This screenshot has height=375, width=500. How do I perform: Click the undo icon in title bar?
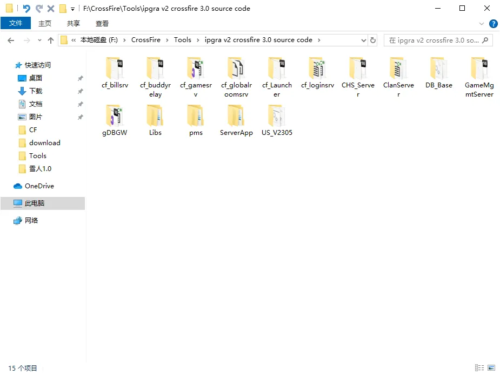click(26, 9)
